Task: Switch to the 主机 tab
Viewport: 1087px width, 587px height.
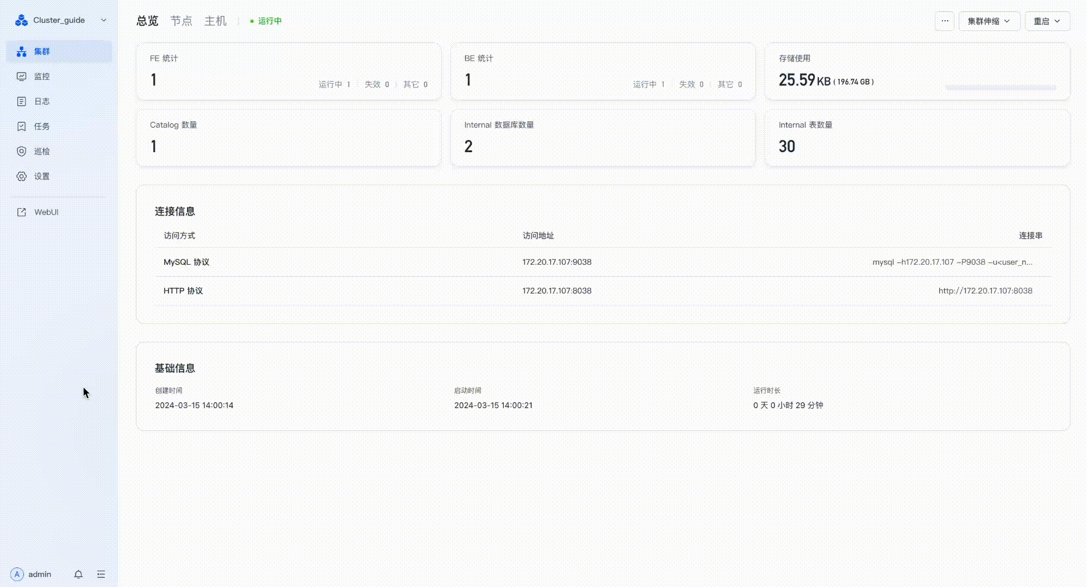Action: (215, 21)
